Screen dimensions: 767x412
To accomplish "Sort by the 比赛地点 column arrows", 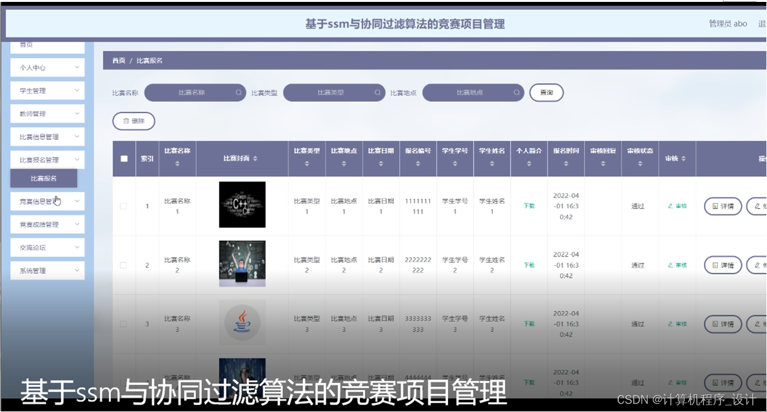I will point(343,164).
